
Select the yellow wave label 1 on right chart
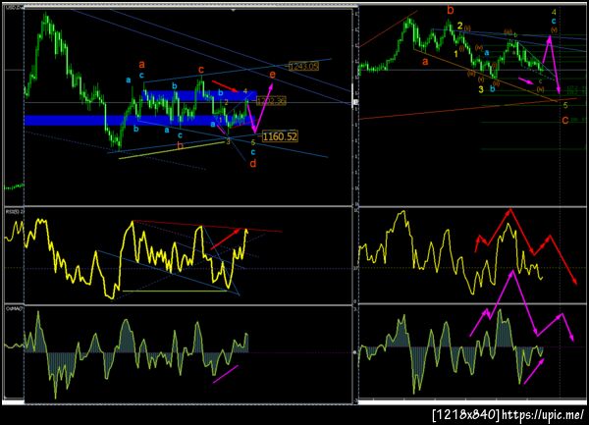pyautogui.click(x=456, y=54)
